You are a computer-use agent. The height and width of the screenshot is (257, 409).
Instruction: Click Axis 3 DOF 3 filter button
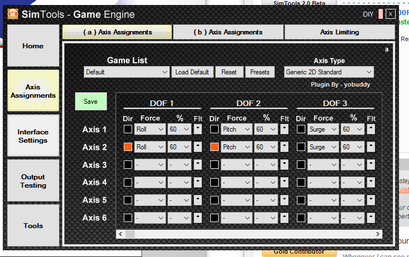tap(371, 165)
